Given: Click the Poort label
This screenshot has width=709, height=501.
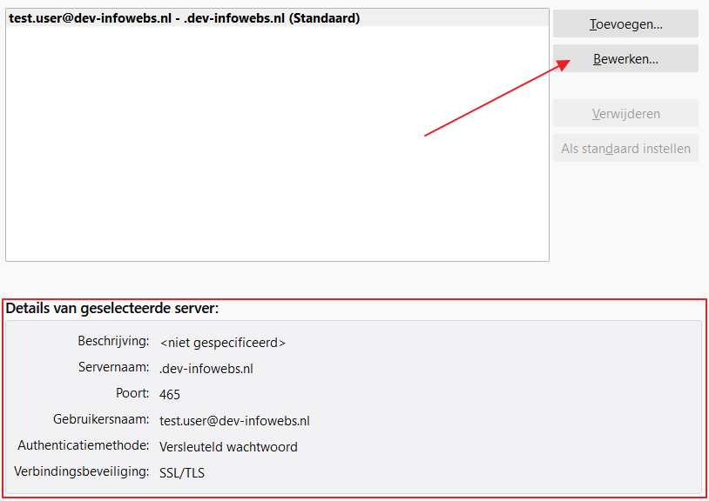Looking at the screenshot, I should 132,393.
